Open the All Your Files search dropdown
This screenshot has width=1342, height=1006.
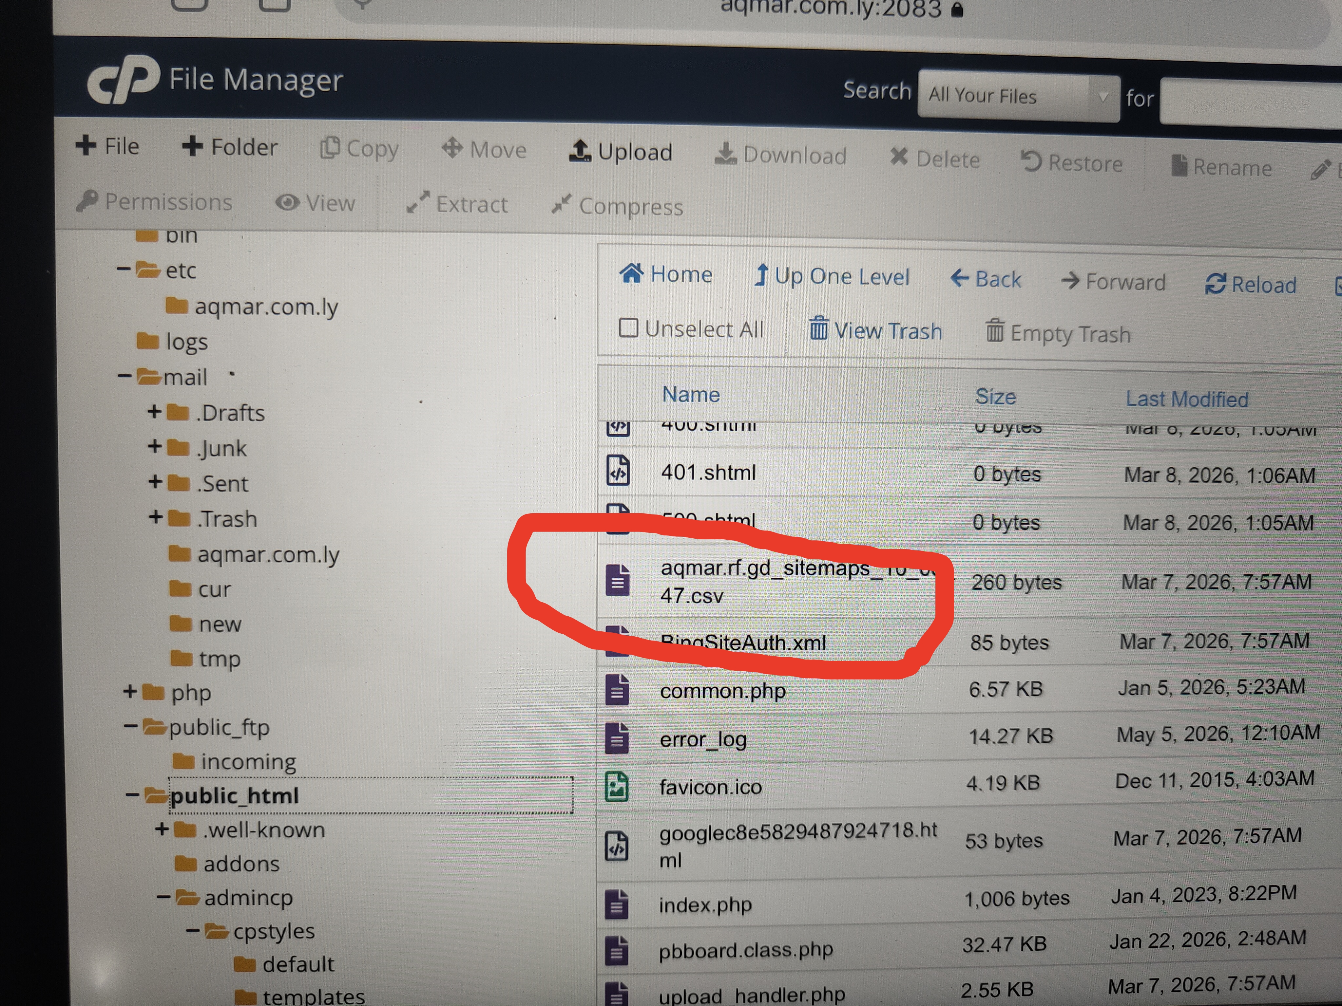pos(1019,96)
